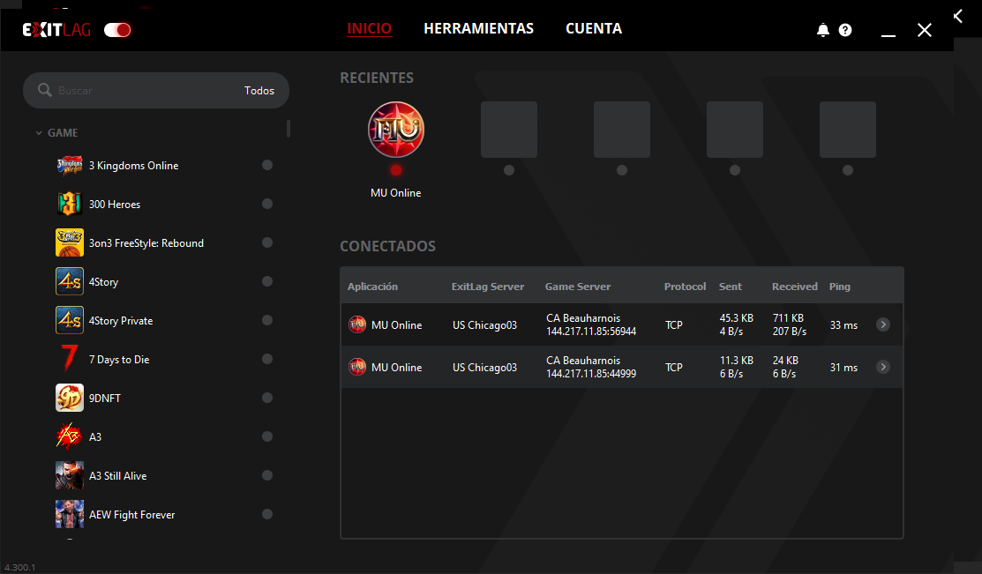
Task: Toggle status dot for 3 Kingdoms Online
Action: 267,165
